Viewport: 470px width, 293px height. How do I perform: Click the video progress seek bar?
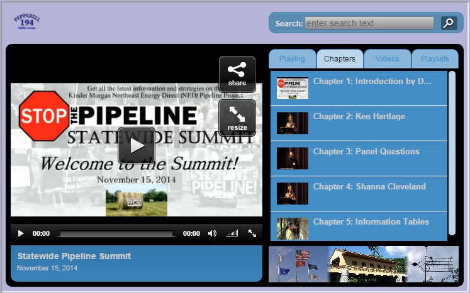117,233
